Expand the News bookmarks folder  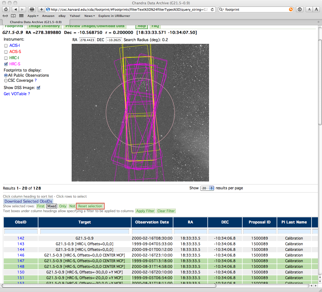click(90, 16)
